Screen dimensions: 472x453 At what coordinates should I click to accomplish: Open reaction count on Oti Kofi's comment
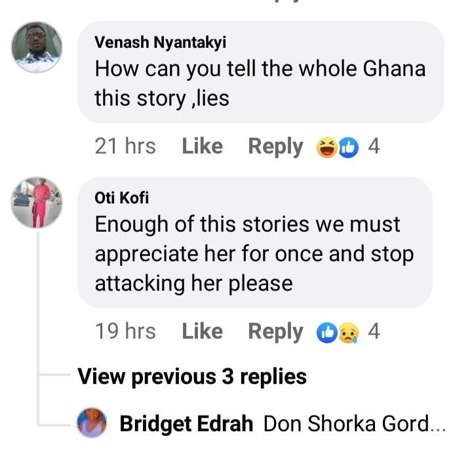(x=374, y=332)
